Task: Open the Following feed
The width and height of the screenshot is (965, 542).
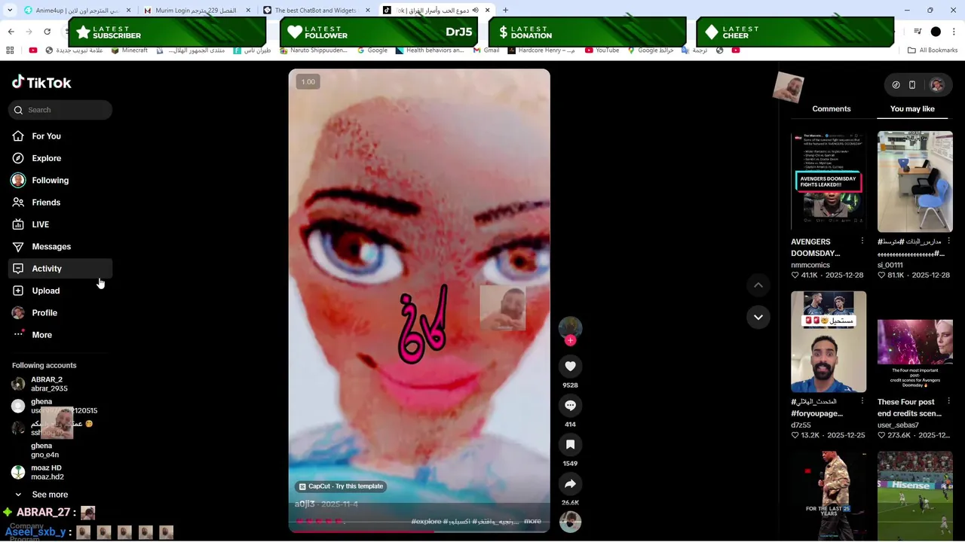Action: point(60,180)
